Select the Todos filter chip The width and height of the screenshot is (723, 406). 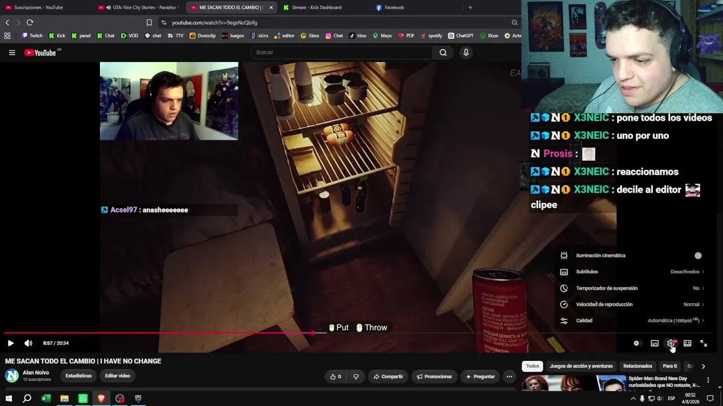point(533,366)
